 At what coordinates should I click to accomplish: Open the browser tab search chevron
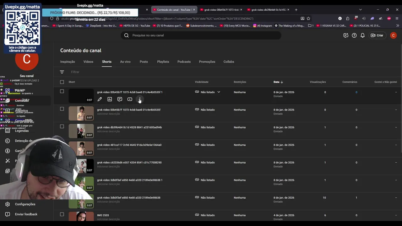360,10
